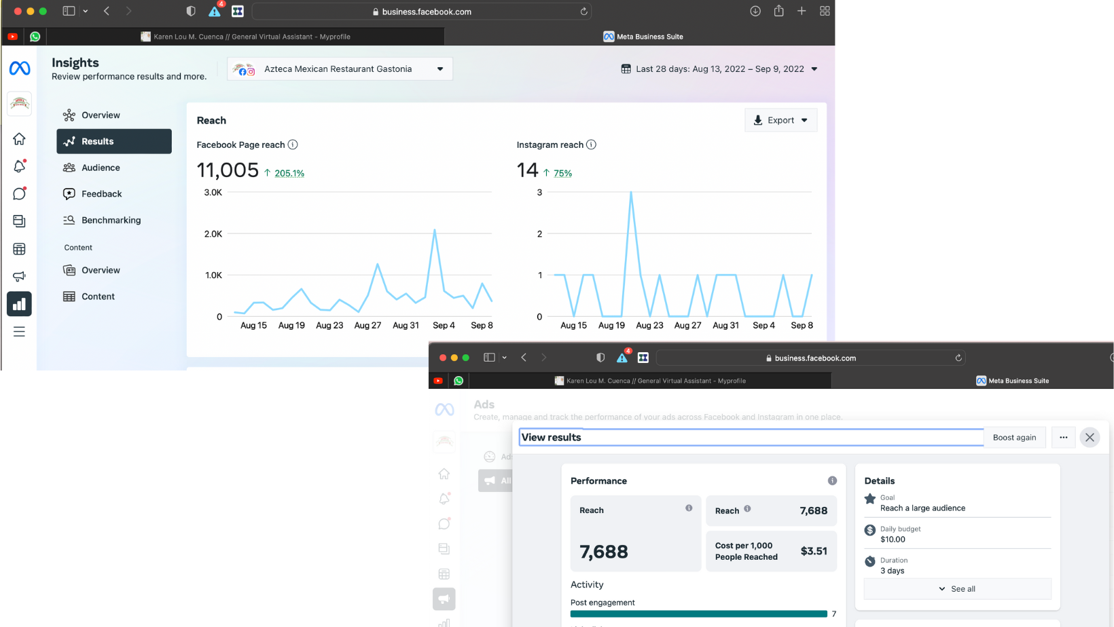Go back in top Safari window
The height and width of the screenshot is (627, 1114).
[x=107, y=11]
